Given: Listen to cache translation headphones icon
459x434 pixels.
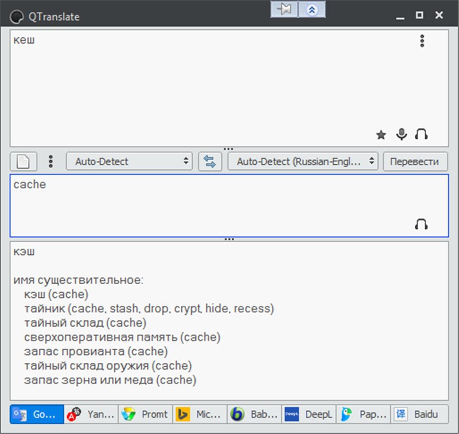Looking at the screenshot, I should pyautogui.click(x=421, y=224).
